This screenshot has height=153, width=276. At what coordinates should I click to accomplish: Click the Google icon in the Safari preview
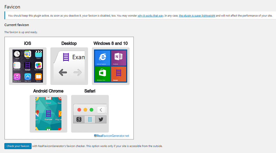pos(78,119)
